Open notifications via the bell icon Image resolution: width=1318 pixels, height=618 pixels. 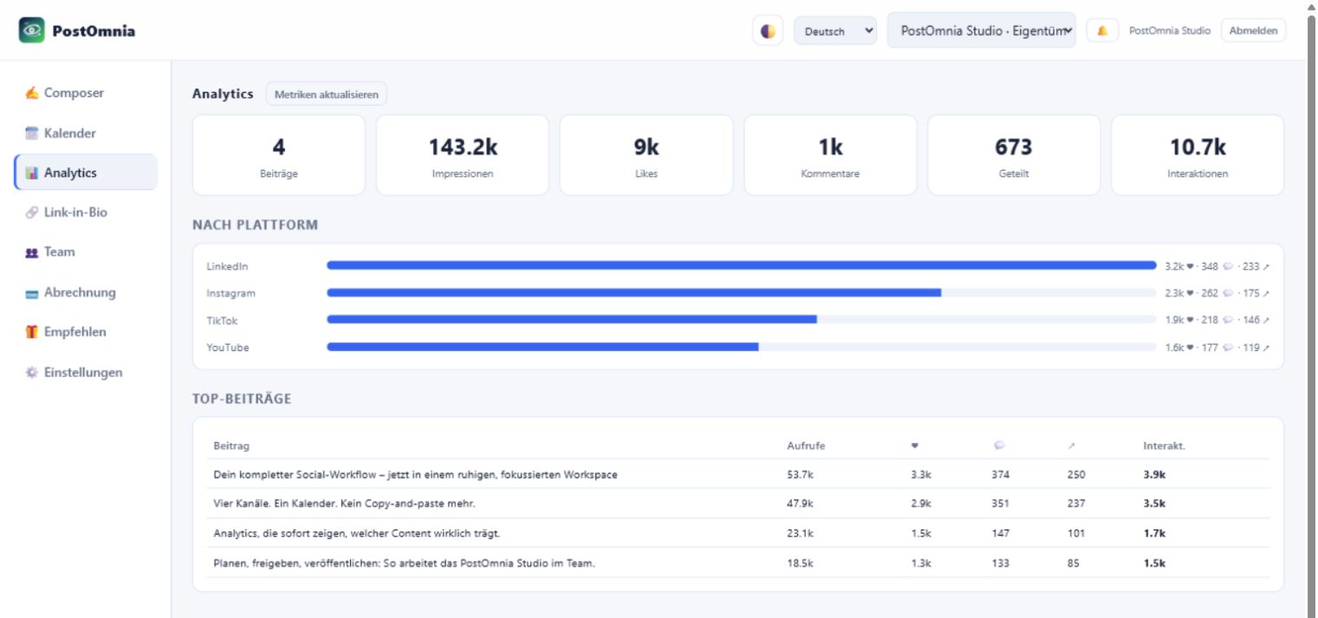(1102, 30)
